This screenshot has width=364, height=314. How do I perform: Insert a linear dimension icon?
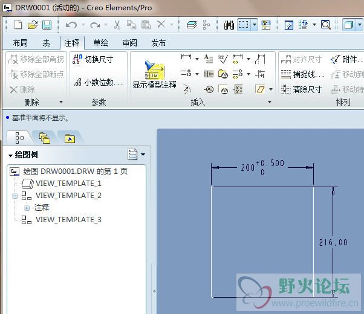(x=186, y=57)
